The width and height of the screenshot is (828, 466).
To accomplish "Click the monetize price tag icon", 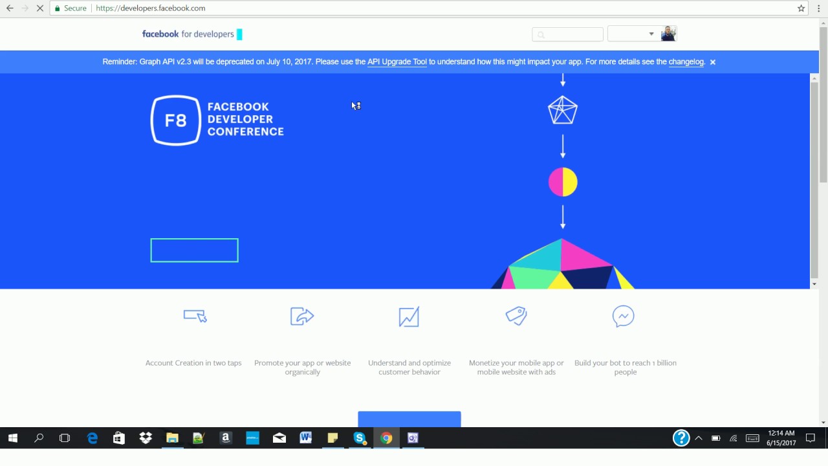I will coord(516,316).
